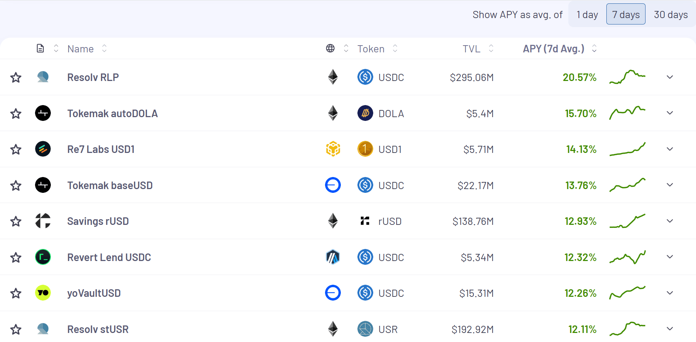
Task: Click the Revert Lend USDC protocol icon
Action: coord(43,257)
